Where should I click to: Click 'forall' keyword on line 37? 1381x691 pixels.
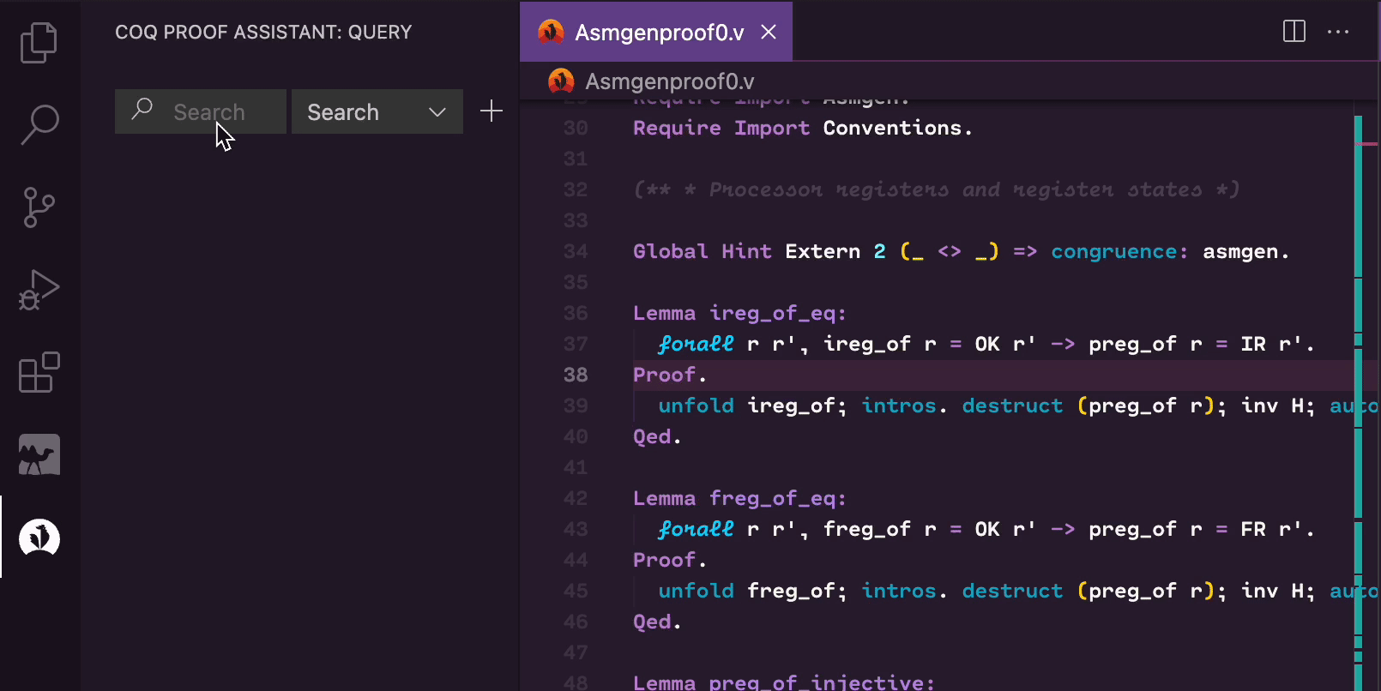click(x=696, y=345)
